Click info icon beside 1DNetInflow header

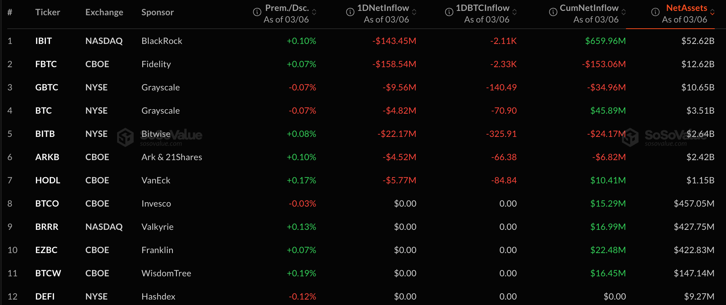click(350, 12)
